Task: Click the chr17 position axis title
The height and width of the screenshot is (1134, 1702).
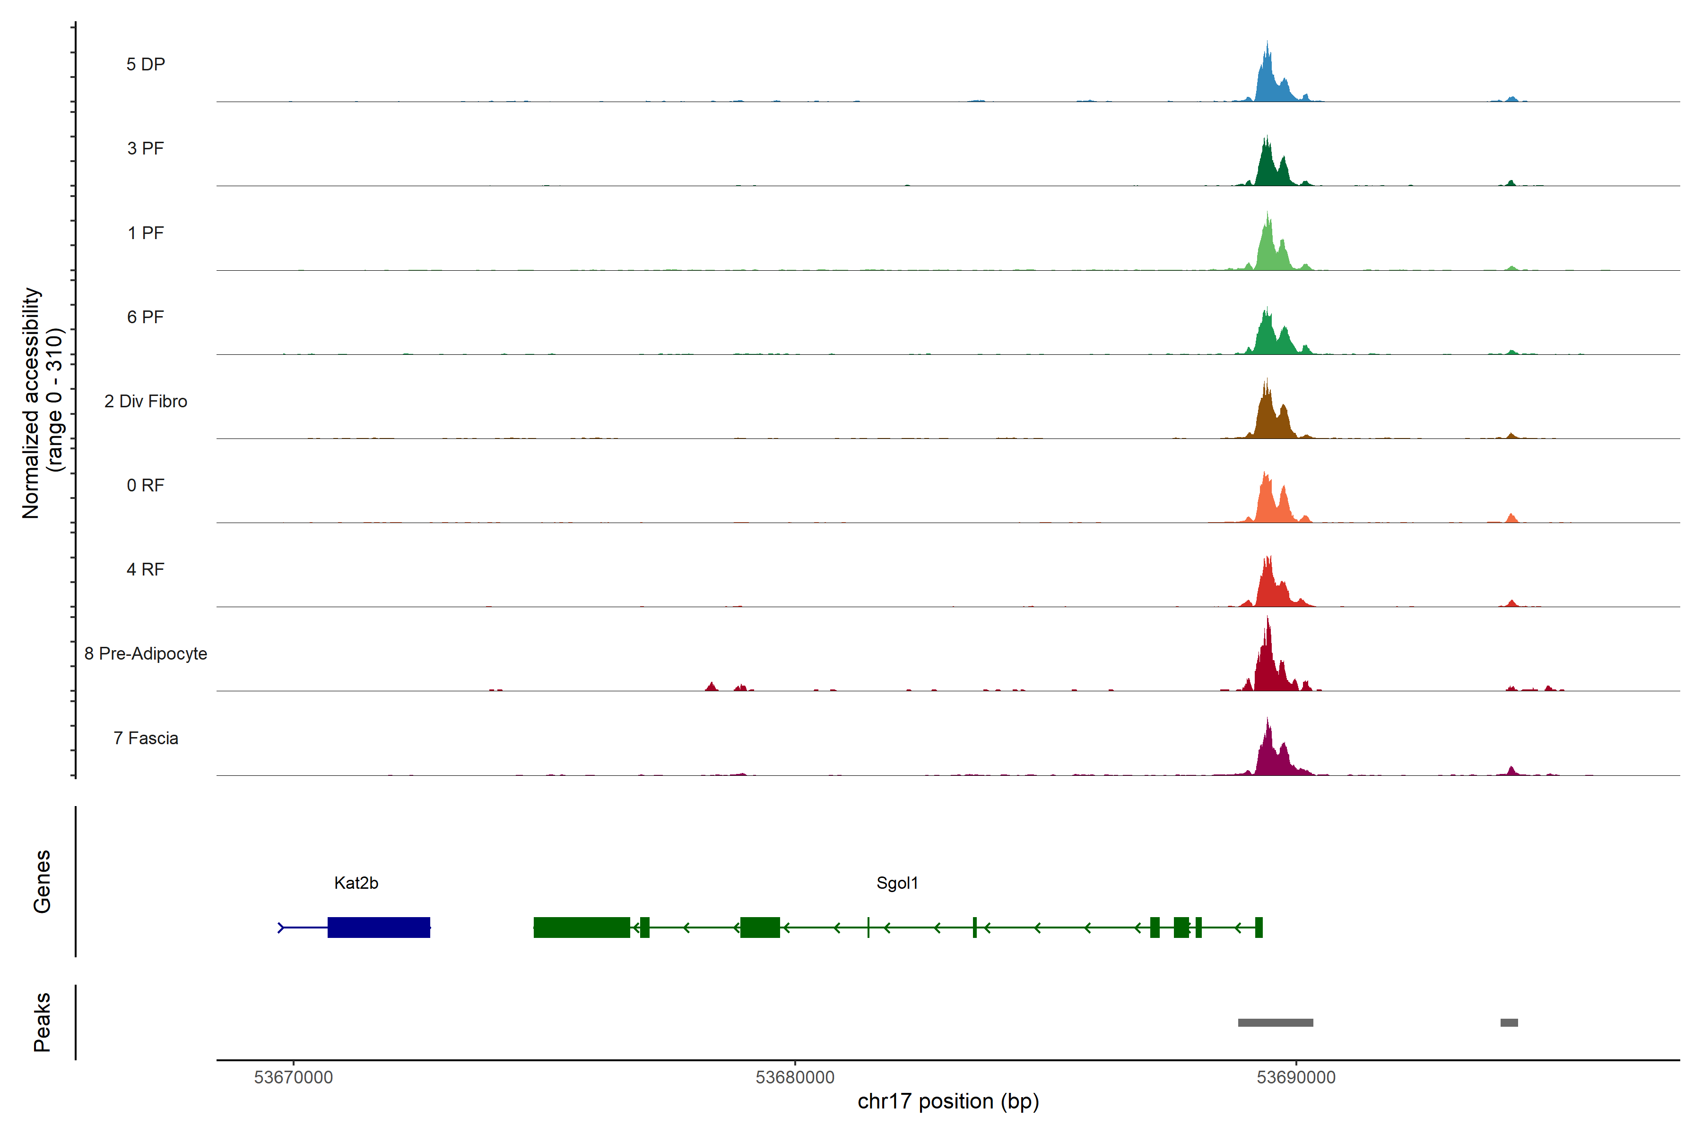Action: tap(948, 1101)
